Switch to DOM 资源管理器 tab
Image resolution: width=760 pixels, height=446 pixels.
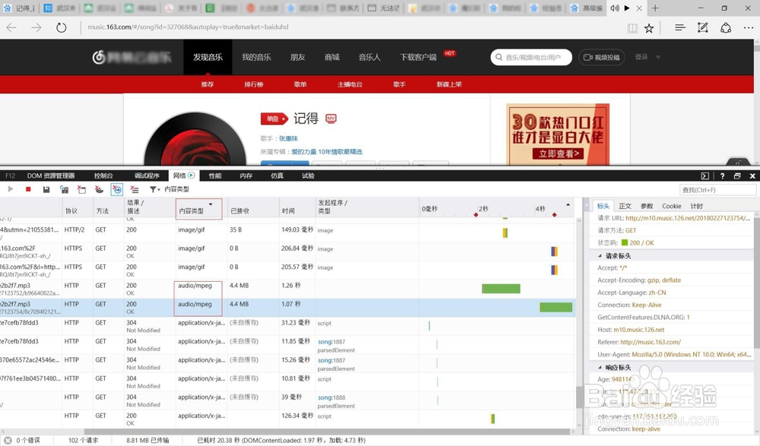pos(51,176)
